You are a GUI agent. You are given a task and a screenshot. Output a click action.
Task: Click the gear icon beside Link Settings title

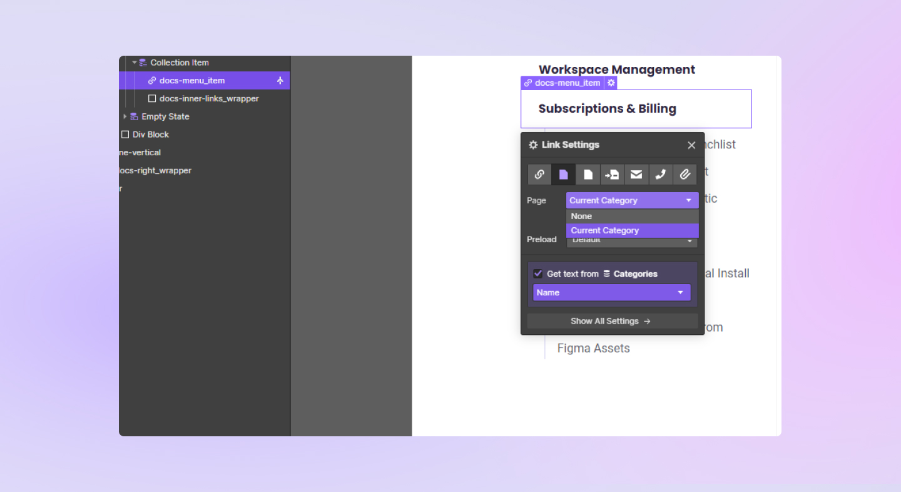coord(532,145)
